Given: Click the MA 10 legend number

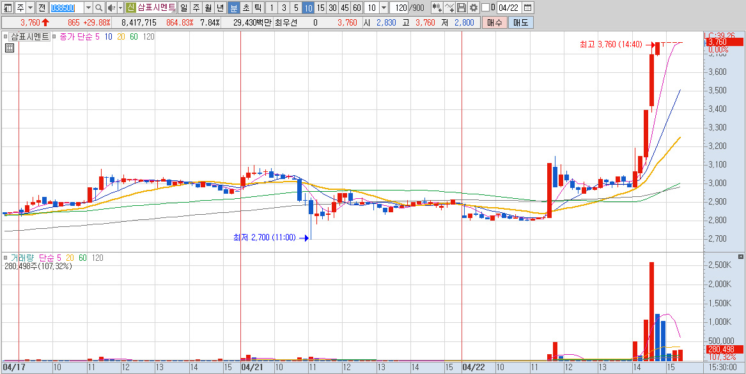Looking at the screenshot, I should [108, 36].
